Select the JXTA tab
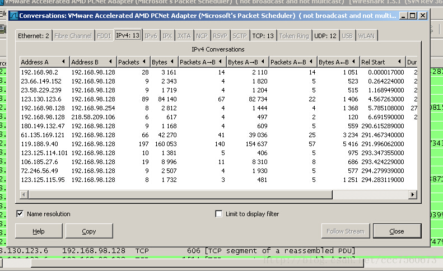443x271 pixels. [x=184, y=36]
